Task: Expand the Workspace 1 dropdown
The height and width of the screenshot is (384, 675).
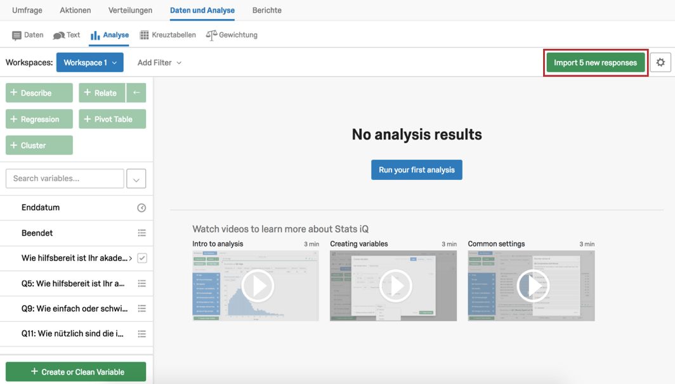Action: point(90,62)
